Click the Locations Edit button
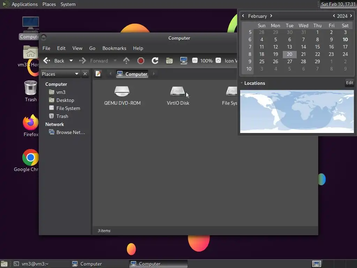The image size is (357, 268). pyautogui.click(x=349, y=83)
